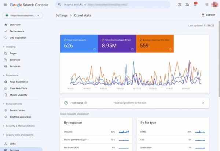Go to Sitemaps in the sidebar
This screenshot has height=151, width=220.
[x=15, y=59]
